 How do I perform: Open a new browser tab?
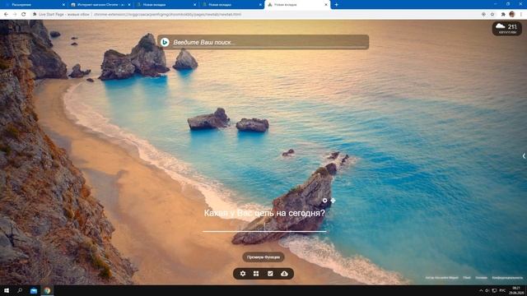point(336,5)
